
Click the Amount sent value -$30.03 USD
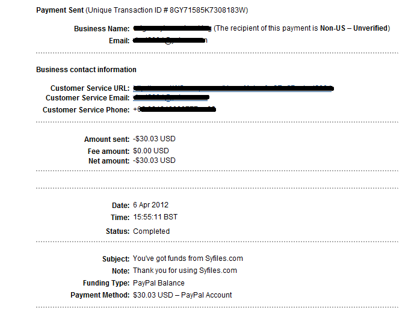[x=154, y=139]
